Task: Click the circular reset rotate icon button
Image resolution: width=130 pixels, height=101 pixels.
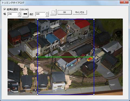Action: pyautogui.click(x=53, y=12)
